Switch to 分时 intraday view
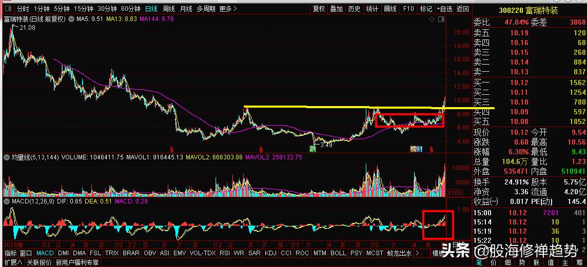Image resolution: width=587 pixels, height=267 pixels. tap(23, 9)
